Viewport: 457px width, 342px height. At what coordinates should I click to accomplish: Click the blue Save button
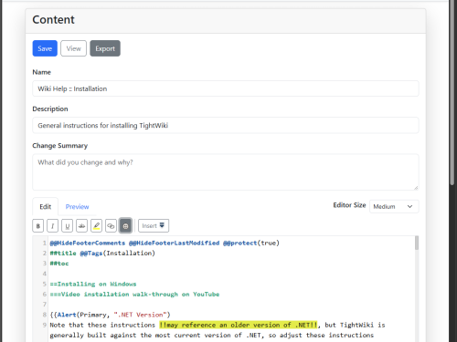point(45,48)
